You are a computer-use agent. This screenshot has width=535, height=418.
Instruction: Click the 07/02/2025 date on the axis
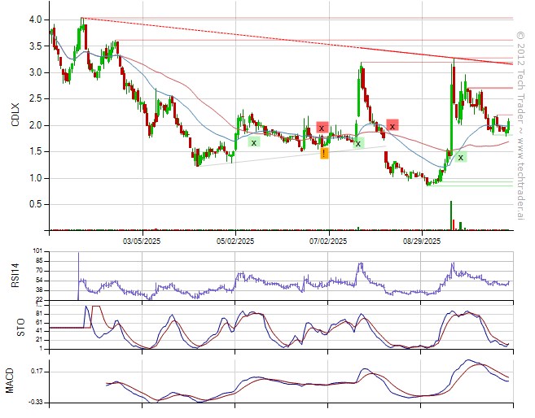330,241
